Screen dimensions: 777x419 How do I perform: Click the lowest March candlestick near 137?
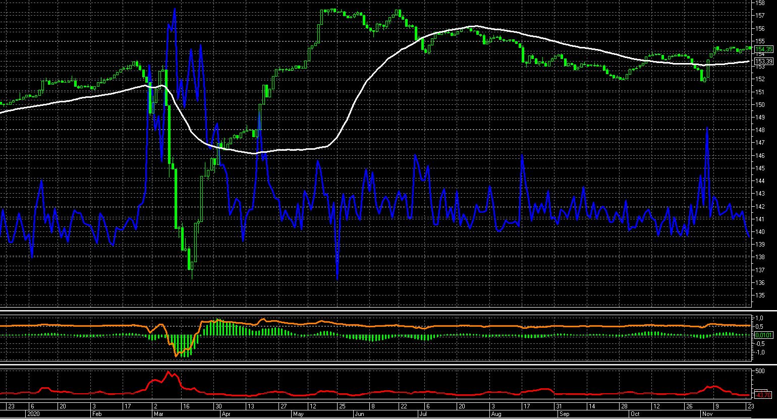coord(192,271)
